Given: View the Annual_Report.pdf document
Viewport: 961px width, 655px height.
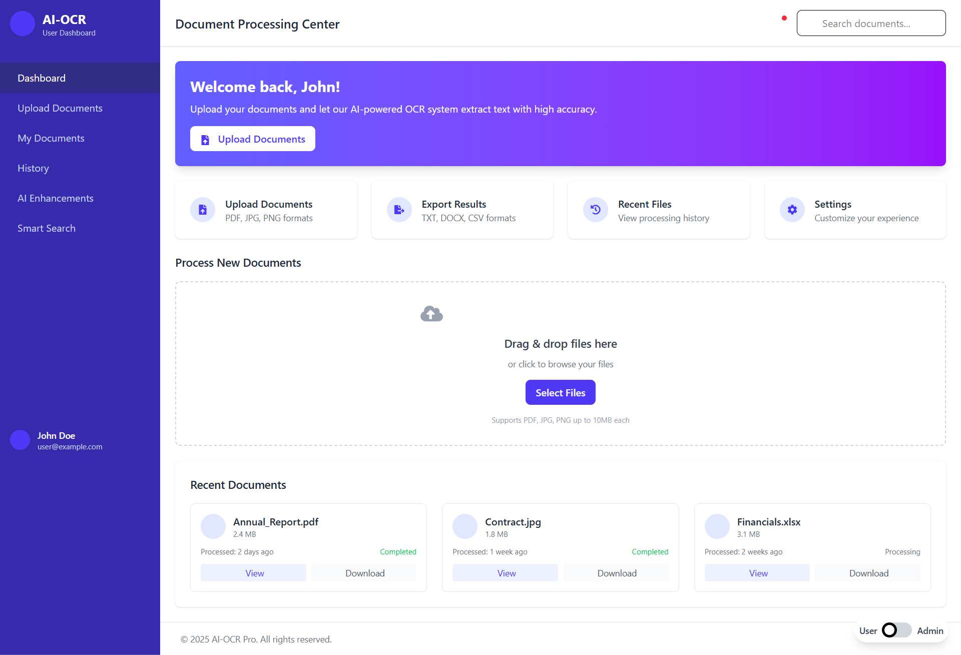Looking at the screenshot, I should click(x=253, y=572).
